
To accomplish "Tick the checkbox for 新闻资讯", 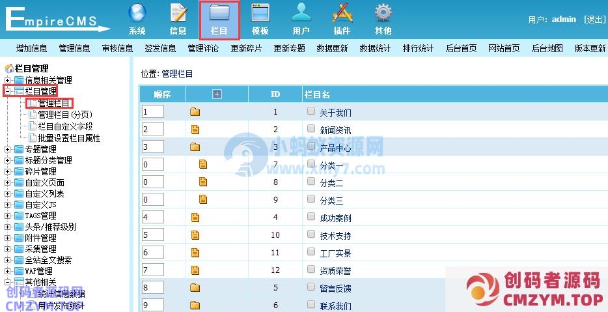I will 311,129.
